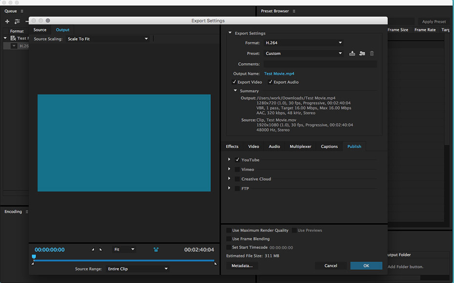Screen dimensions: 454x283
Task: Toggle the aspect ratio correction icon
Action: [156, 249]
